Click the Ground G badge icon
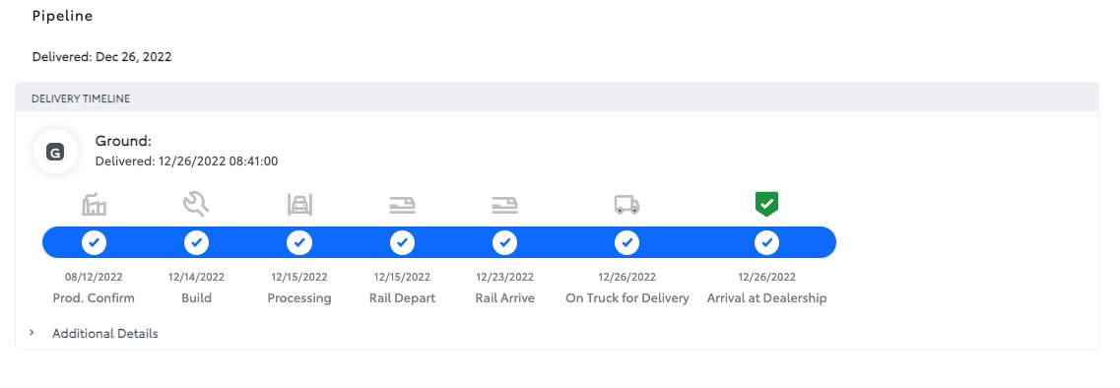 (55, 152)
